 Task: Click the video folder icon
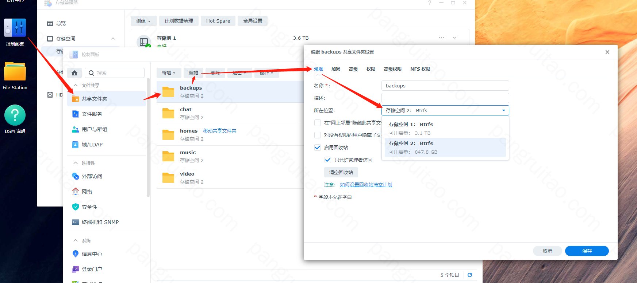168,178
